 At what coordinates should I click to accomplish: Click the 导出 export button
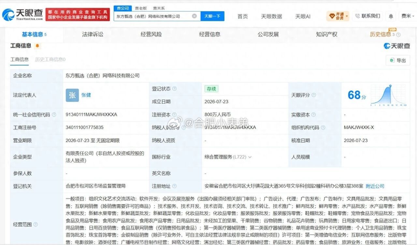coord(397,60)
